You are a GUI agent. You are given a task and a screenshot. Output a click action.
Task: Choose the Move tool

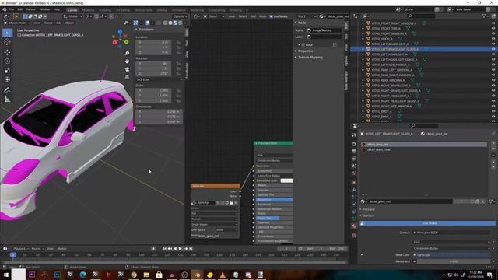(7, 52)
